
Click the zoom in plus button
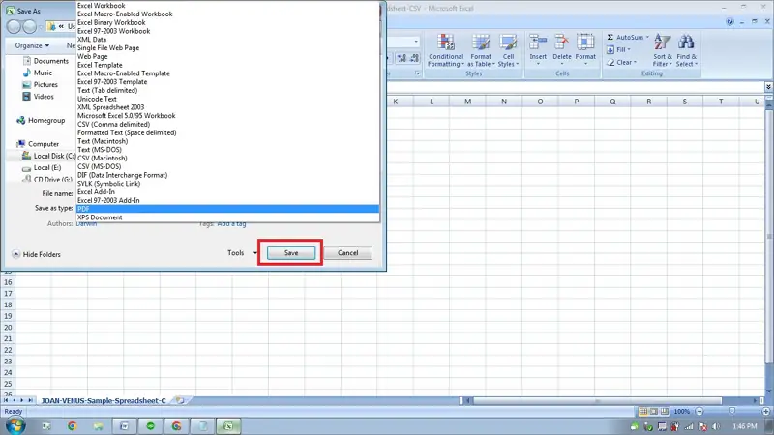tap(766, 412)
